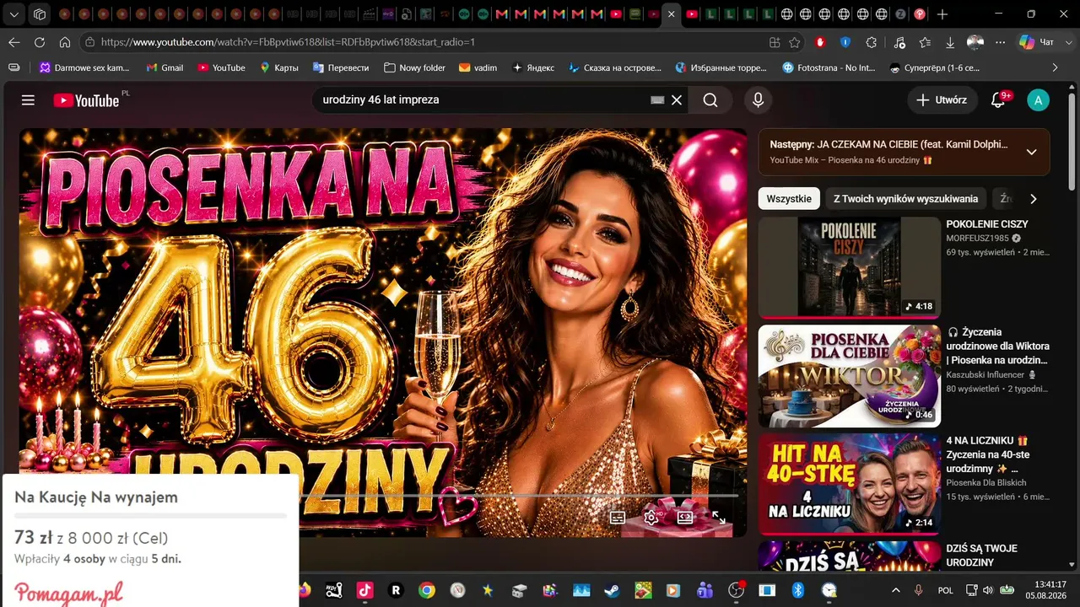Close the active browser tab

pos(672,14)
